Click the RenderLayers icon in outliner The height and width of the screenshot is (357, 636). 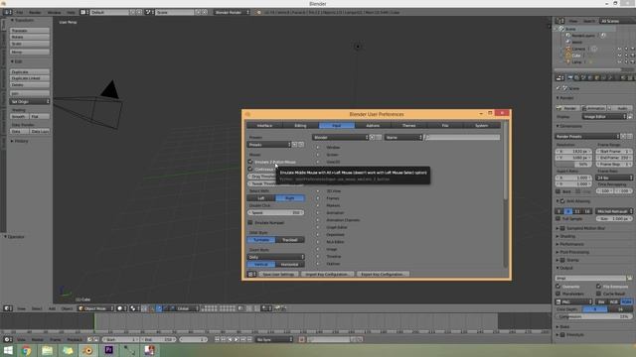pos(567,36)
